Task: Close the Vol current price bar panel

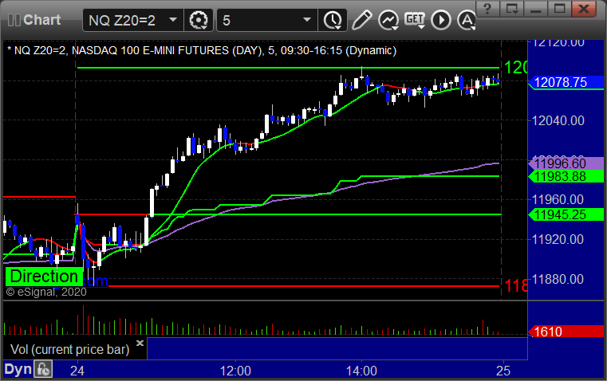Action: [x=140, y=343]
